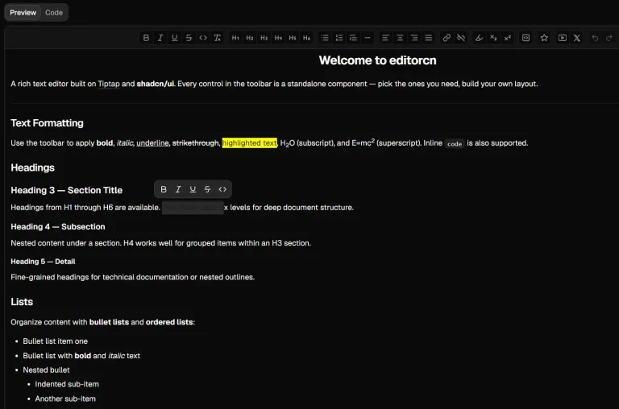Embed a video with the play icon
This screenshot has height=409, width=619.
coord(563,38)
